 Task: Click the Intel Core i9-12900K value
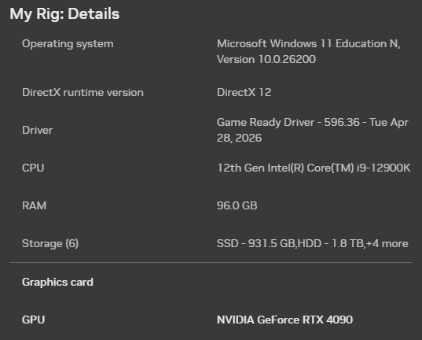[314, 168]
